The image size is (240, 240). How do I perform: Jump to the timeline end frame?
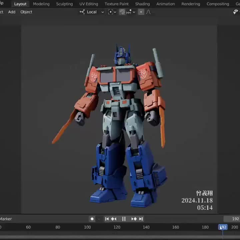coord(141,219)
